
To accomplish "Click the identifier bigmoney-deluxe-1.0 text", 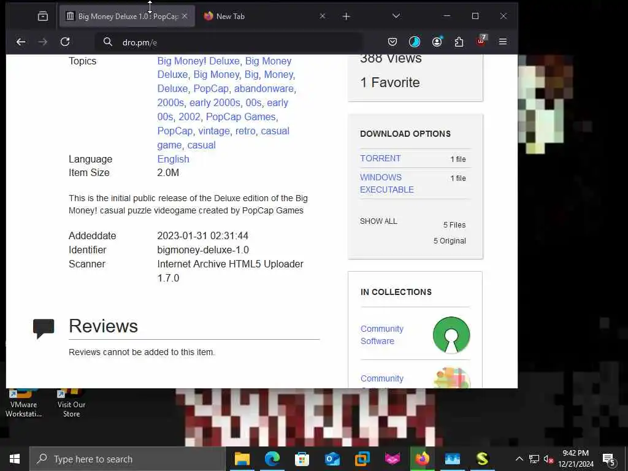I will click(203, 250).
